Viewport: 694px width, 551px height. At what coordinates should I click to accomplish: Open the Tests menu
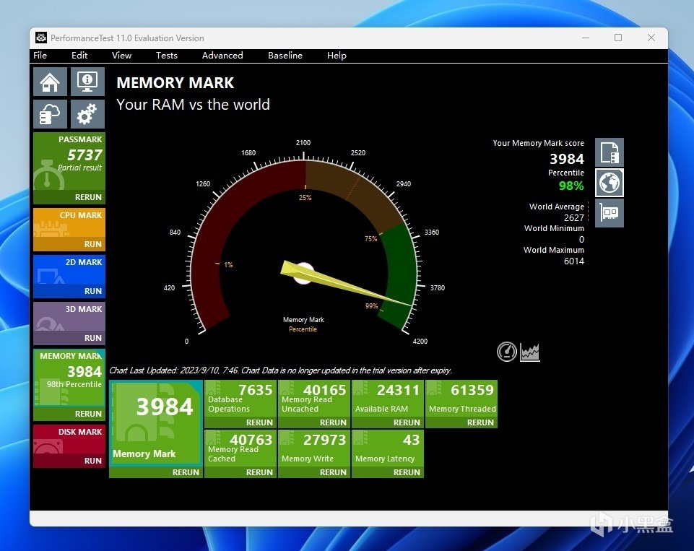click(x=166, y=56)
